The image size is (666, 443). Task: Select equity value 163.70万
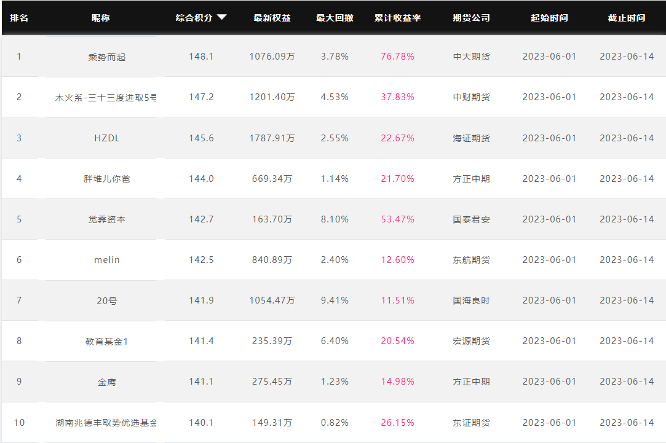pyautogui.click(x=272, y=219)
